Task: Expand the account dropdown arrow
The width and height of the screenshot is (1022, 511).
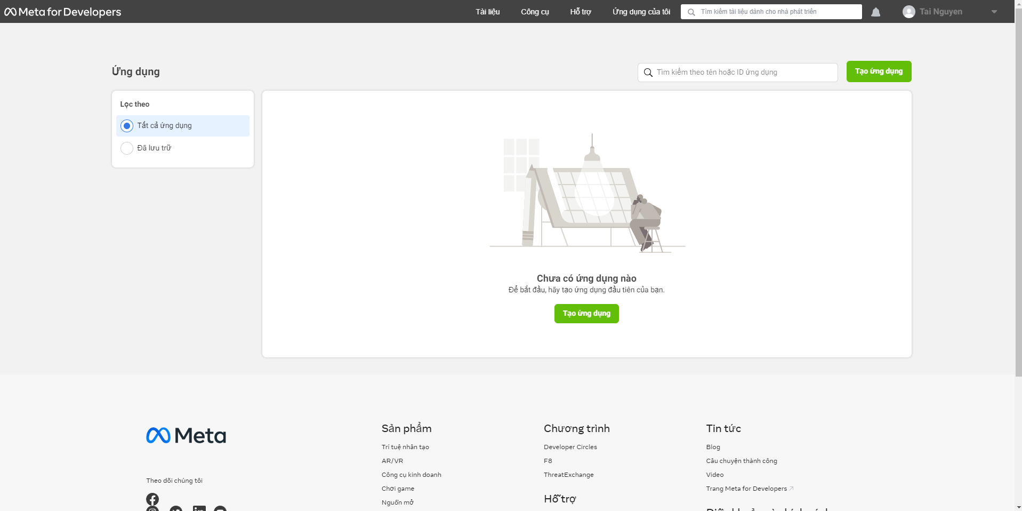Action: coord(994,12)
